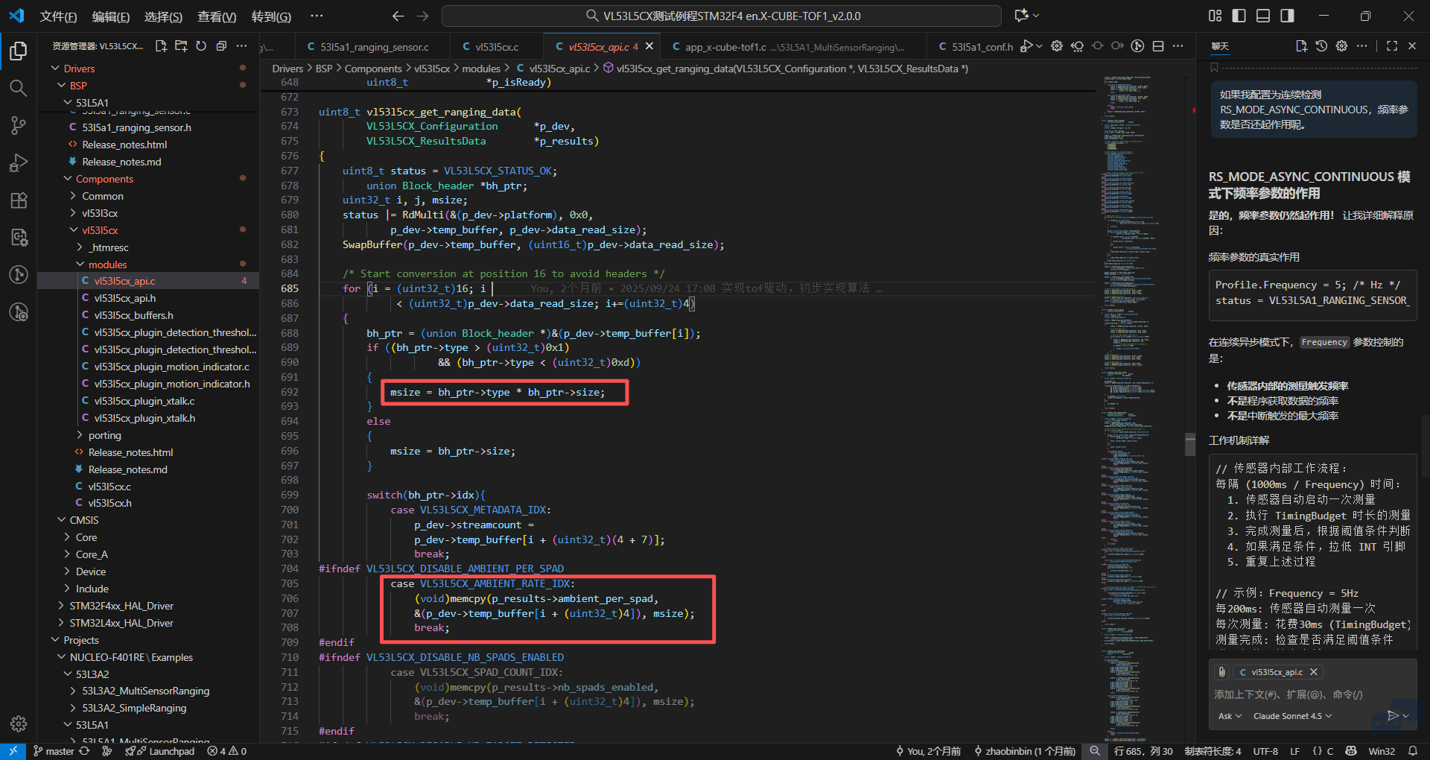Open the 文件(F) menu
The height and width of the screenshot is (760, 1430).
[58, 16]
